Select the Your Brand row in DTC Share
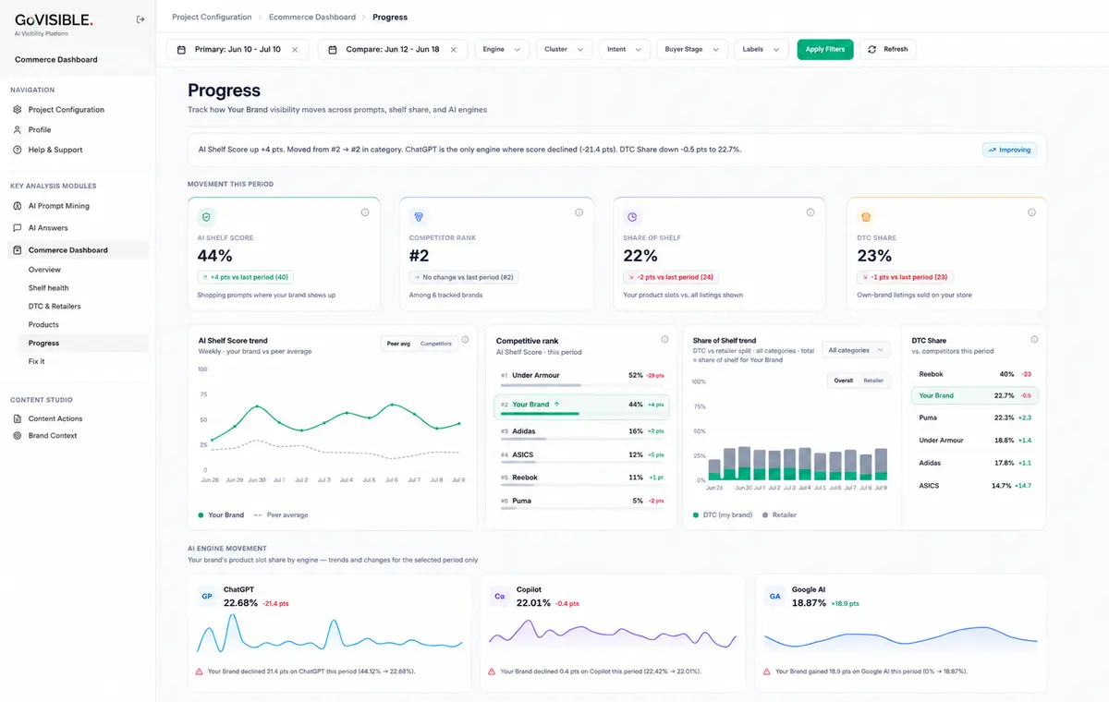 [x=974, y=395]
